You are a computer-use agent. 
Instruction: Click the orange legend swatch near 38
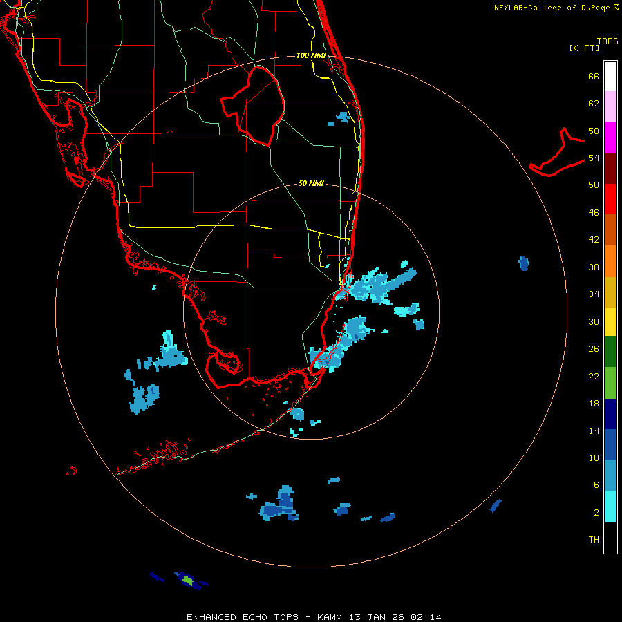point(610,261)
